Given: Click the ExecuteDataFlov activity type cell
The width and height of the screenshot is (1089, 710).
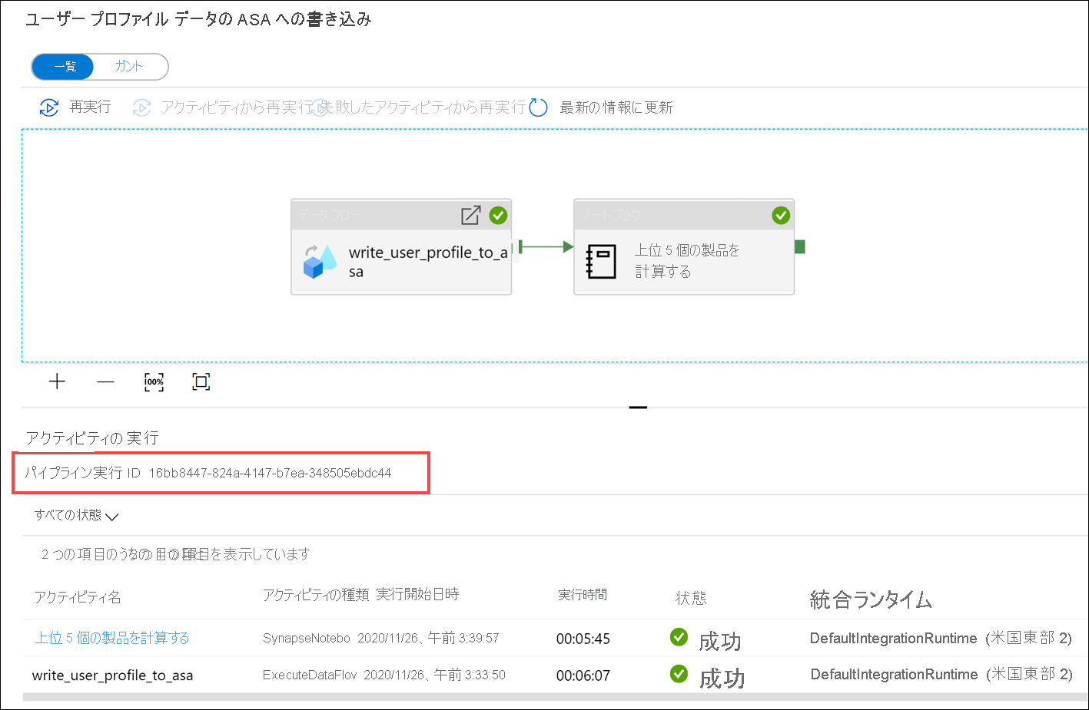Looking at the screenshot, I should tap(310, 675).
